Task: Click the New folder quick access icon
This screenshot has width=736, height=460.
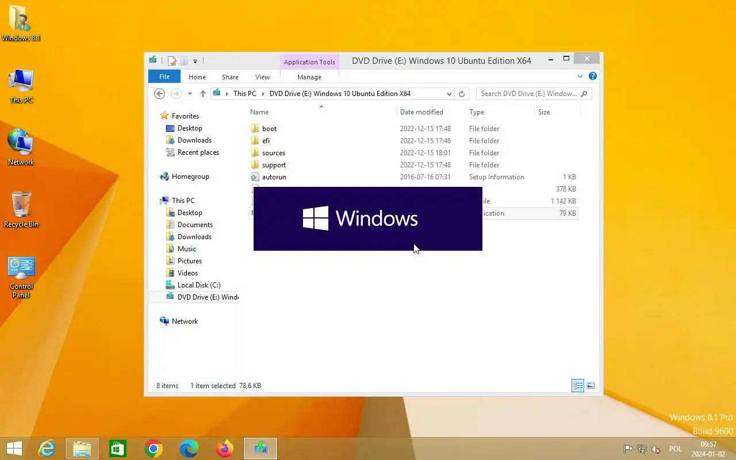Action: pos(184,60)
